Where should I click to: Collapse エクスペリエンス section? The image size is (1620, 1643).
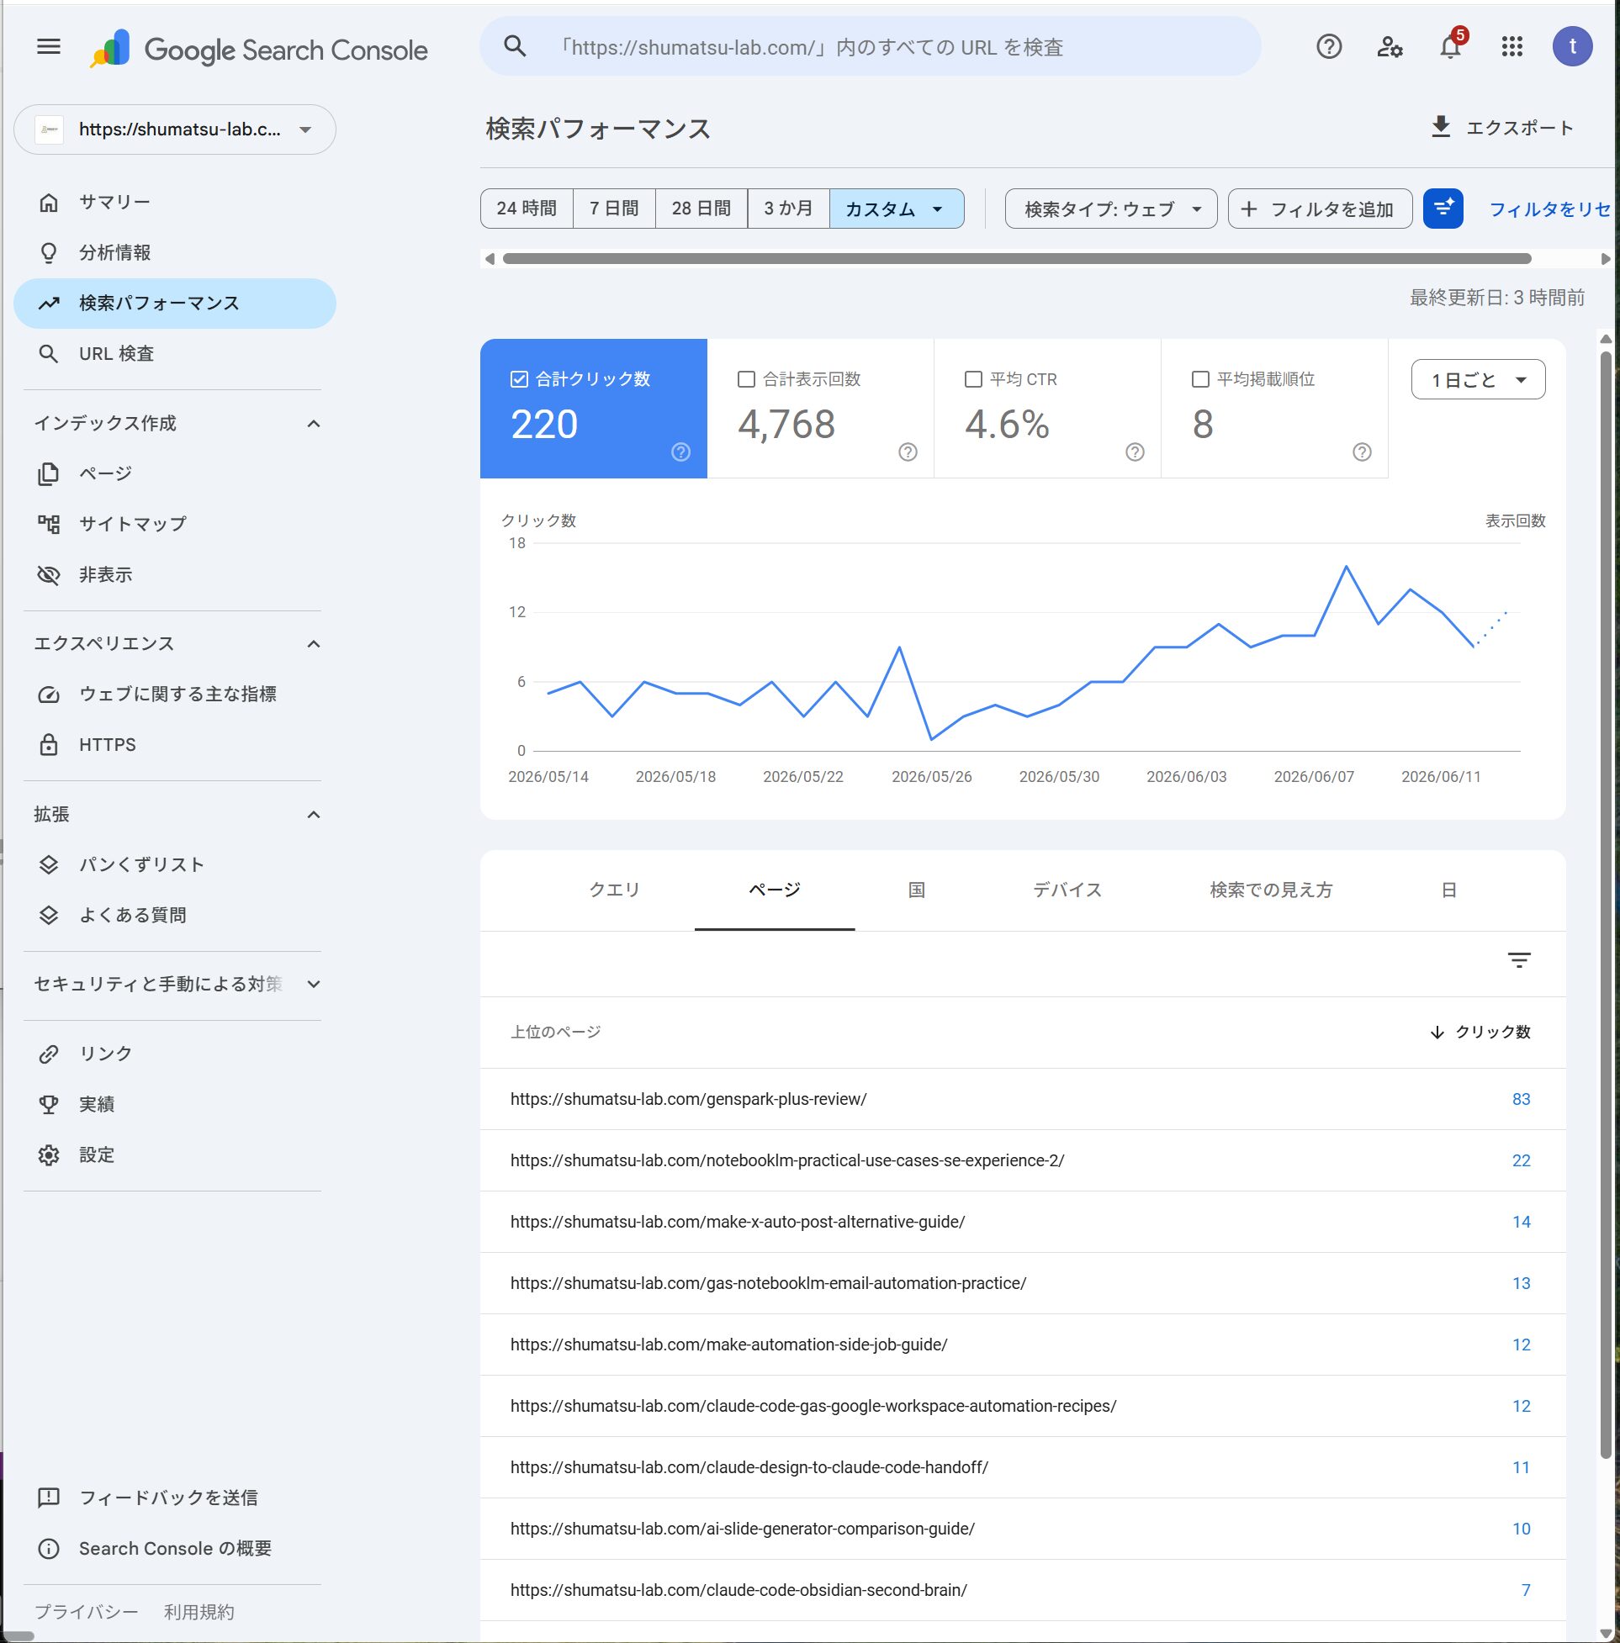pyautogui.click(x=313, y=644)
